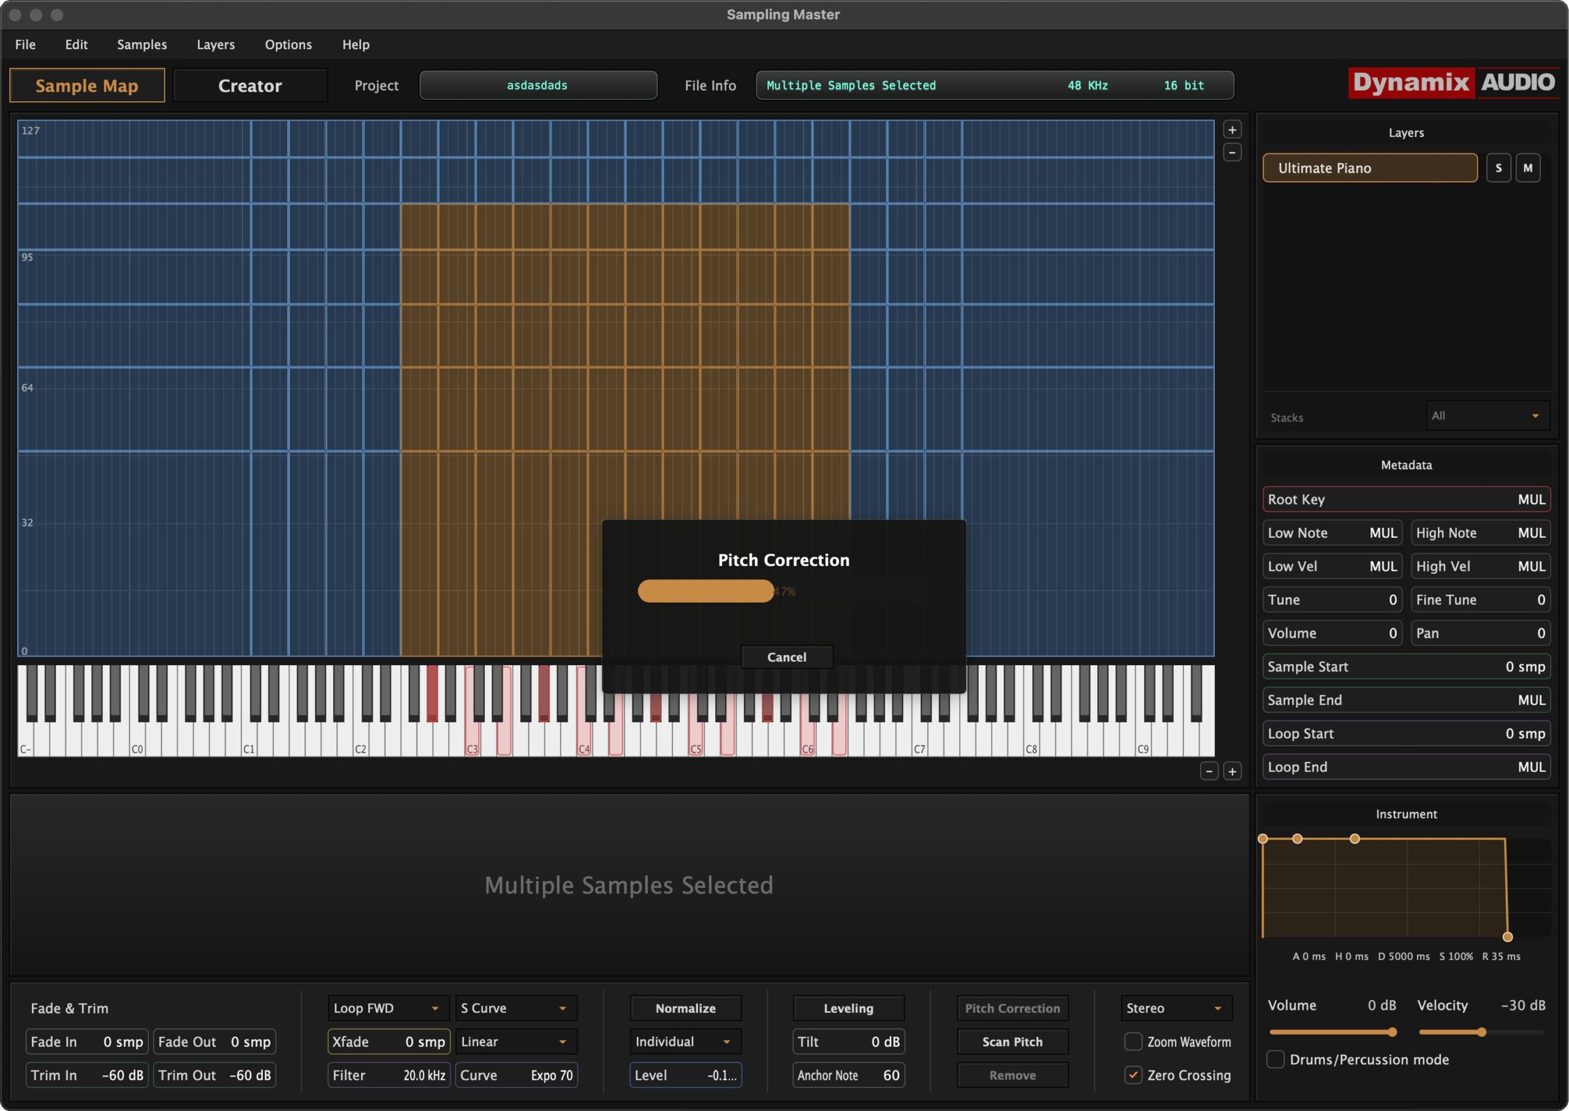This screenshot has width=1569, height=1111.
Task: Click the Dynamix Audio logo
Action: tap(1453, 83)
